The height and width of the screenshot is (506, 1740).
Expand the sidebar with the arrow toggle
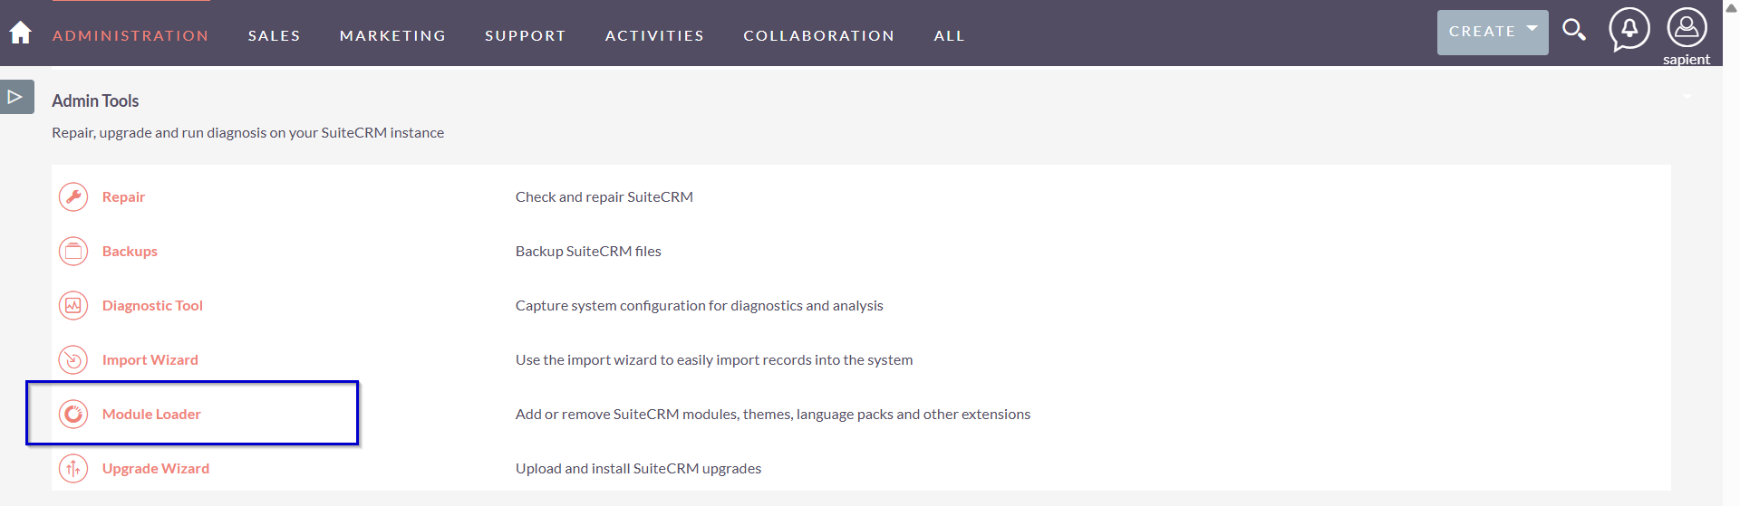[x=16, y=97]
